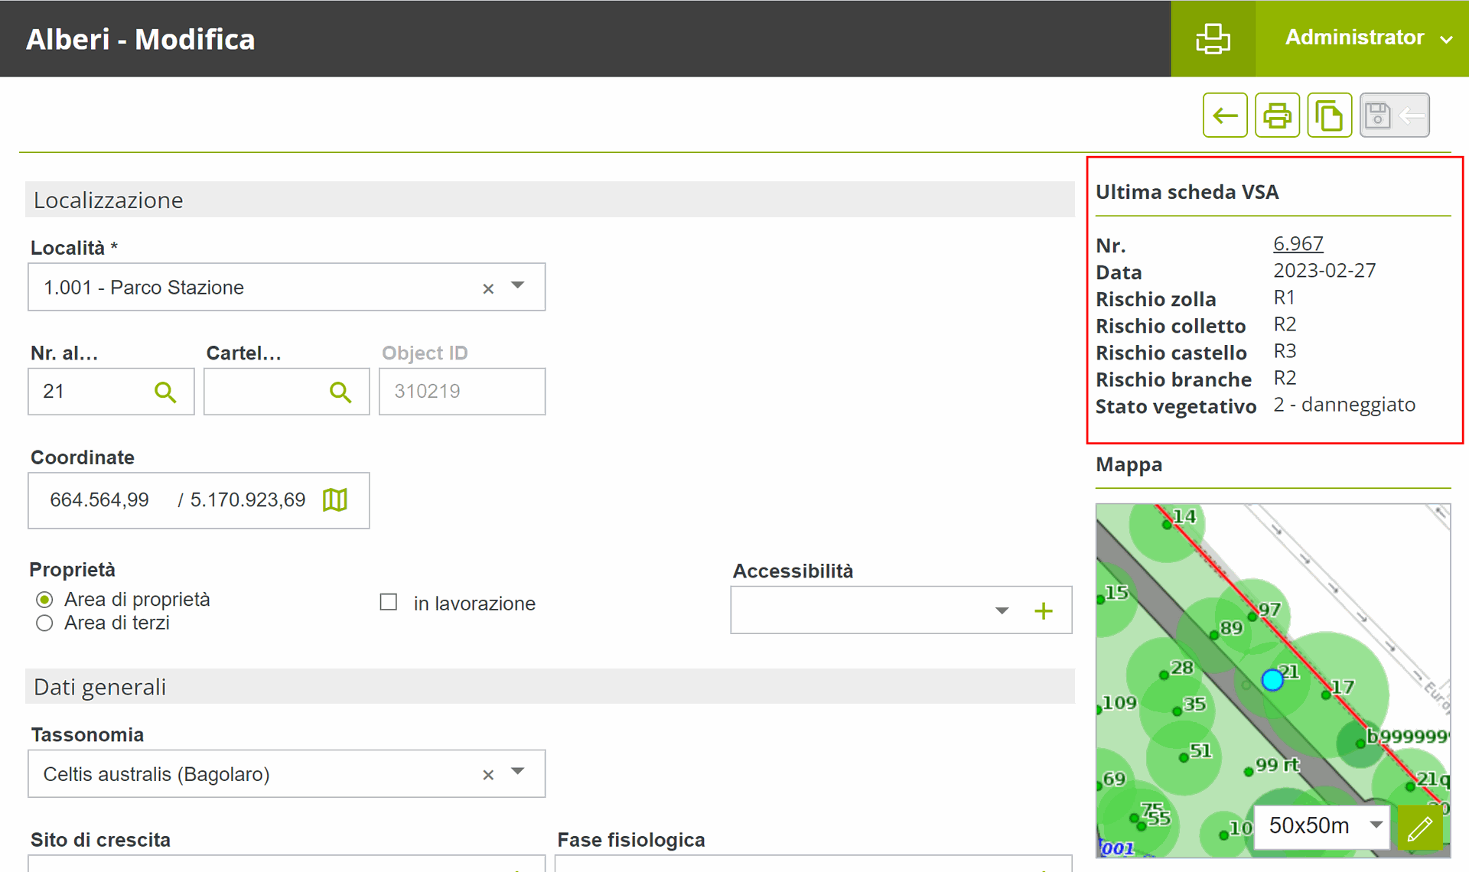Image resolution: width=1469 pixels, height=872 pixels.
Task: Enable the in lavorazione checkbox
Action: [389, 603]
